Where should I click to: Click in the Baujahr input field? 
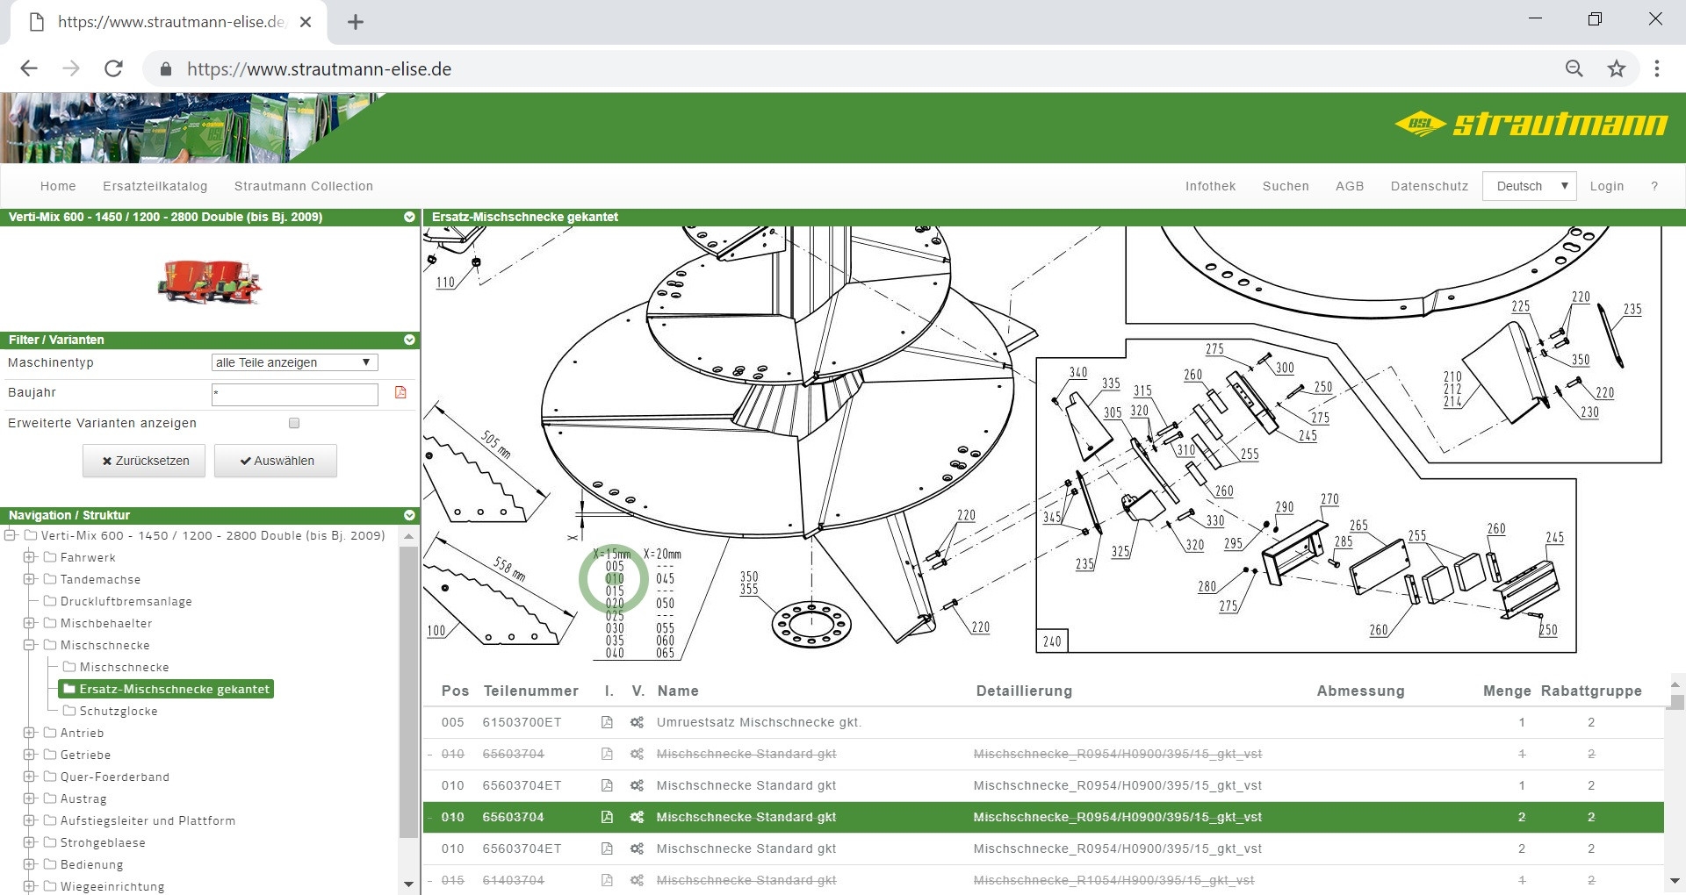[295, 394]
